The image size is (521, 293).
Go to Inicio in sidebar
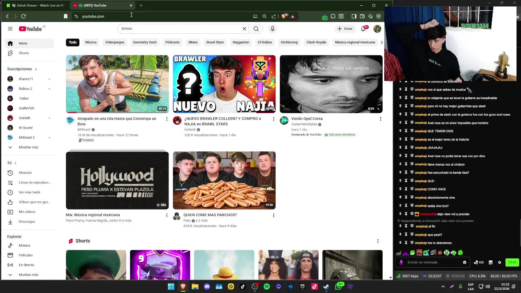[28, 43]
